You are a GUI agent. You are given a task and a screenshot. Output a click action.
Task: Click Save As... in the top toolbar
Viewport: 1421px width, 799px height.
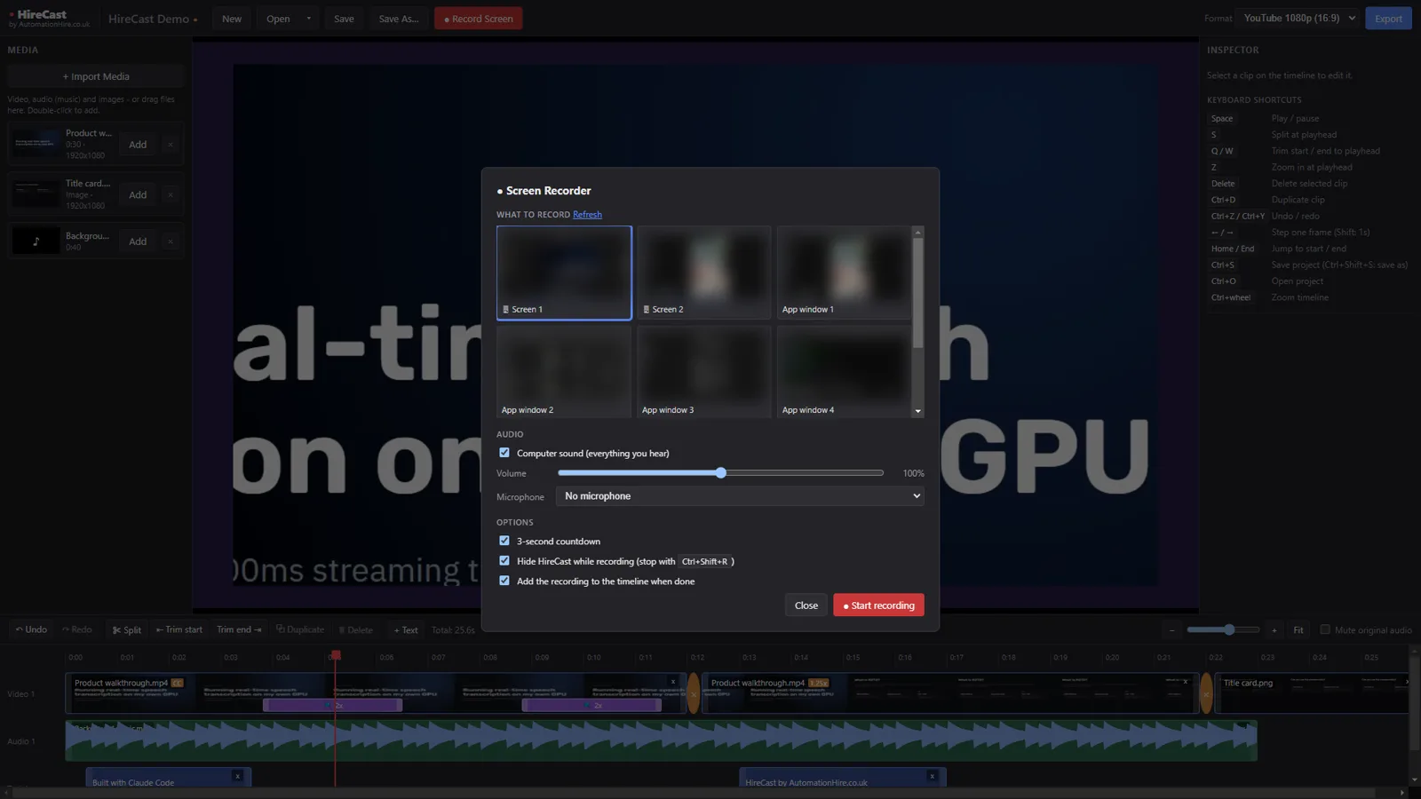[399, 19]
